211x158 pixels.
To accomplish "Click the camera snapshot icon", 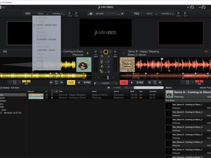I will (x=91, y=14).
